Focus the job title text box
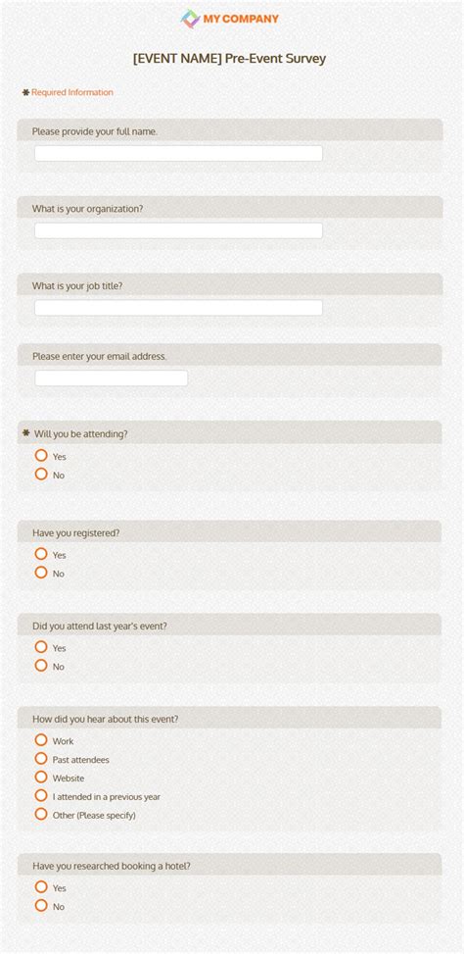Screen dimensions: 464x954 pos(178,308)
